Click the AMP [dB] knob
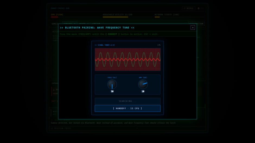This screenshot has height=143, width=255. click(x=143, y=84)
